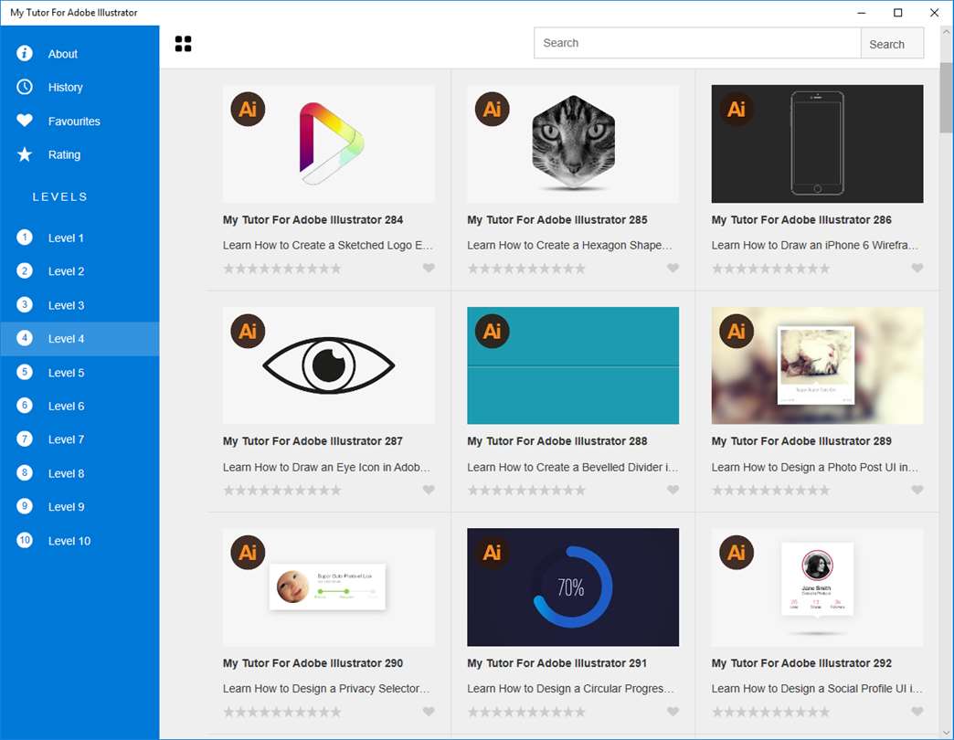Screen dimensions: 954x740
Task: Open title My Tutor For Adobe Illustrator 287
Action: click(x=313, y=441)
